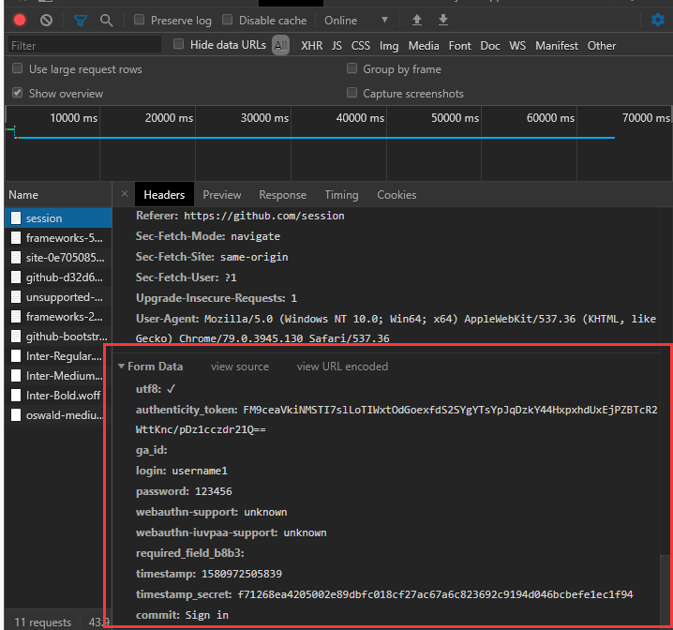Viewport: 673px width, 630px height.
Task: Enable Preserve log checkbox
Action: pyautogui.click(x=139, y=20)
